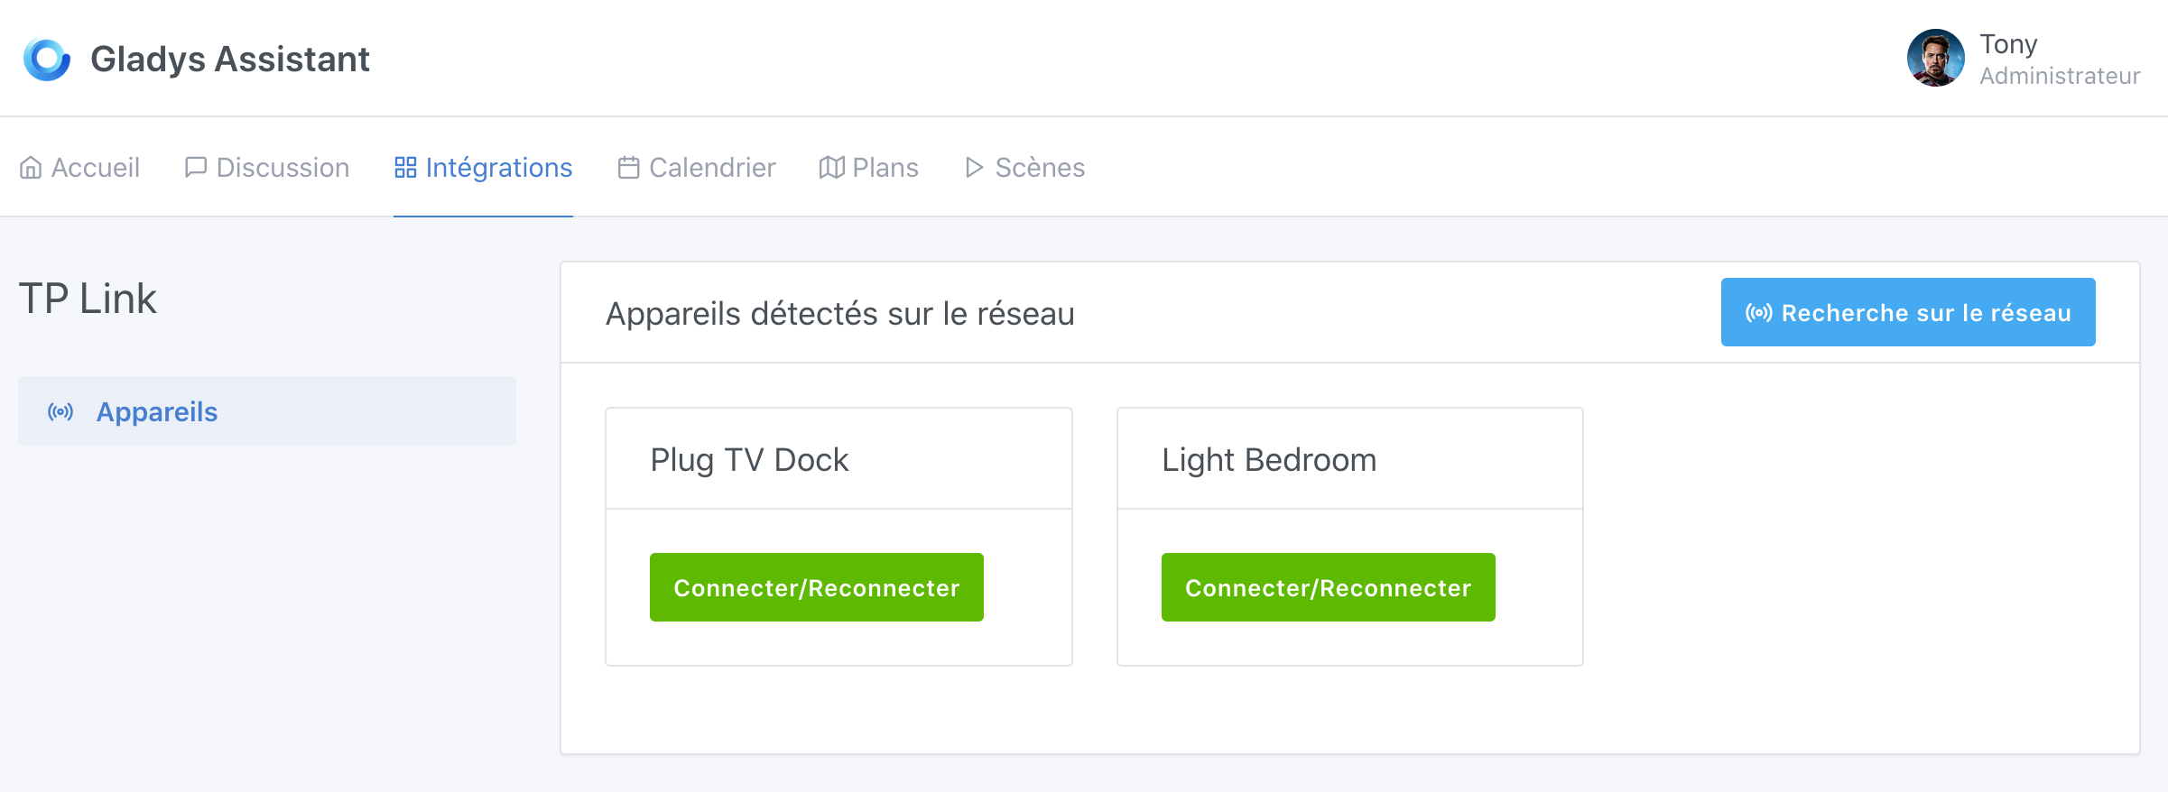Open Tony's profile avatar picture
Image resolution: width=2168 pixels, height=792 pixels.
point(1934,58)
